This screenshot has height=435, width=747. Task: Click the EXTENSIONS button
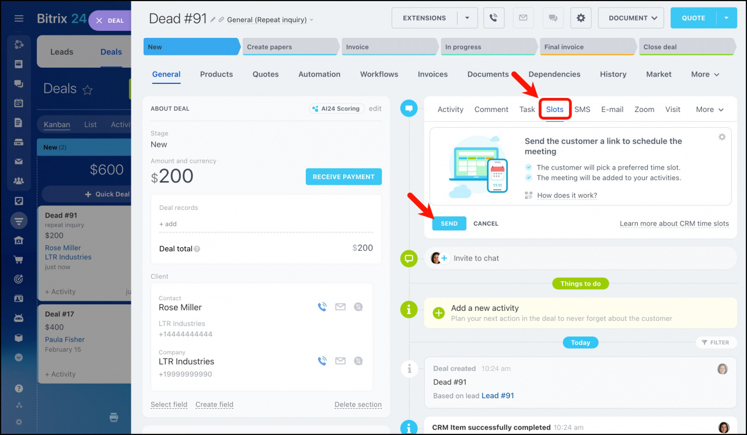coord(425,18)
